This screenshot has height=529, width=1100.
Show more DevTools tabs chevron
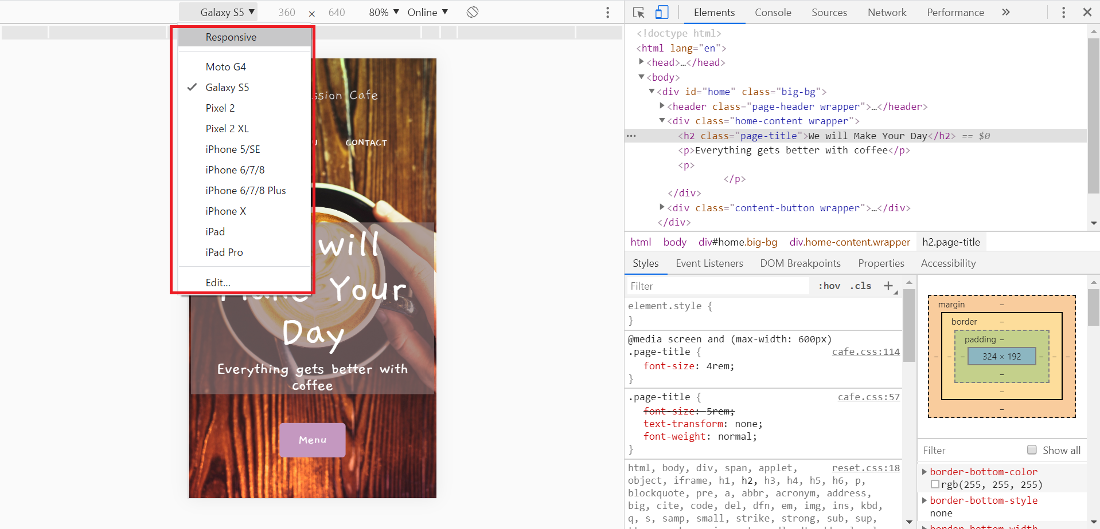point(1006,12)
